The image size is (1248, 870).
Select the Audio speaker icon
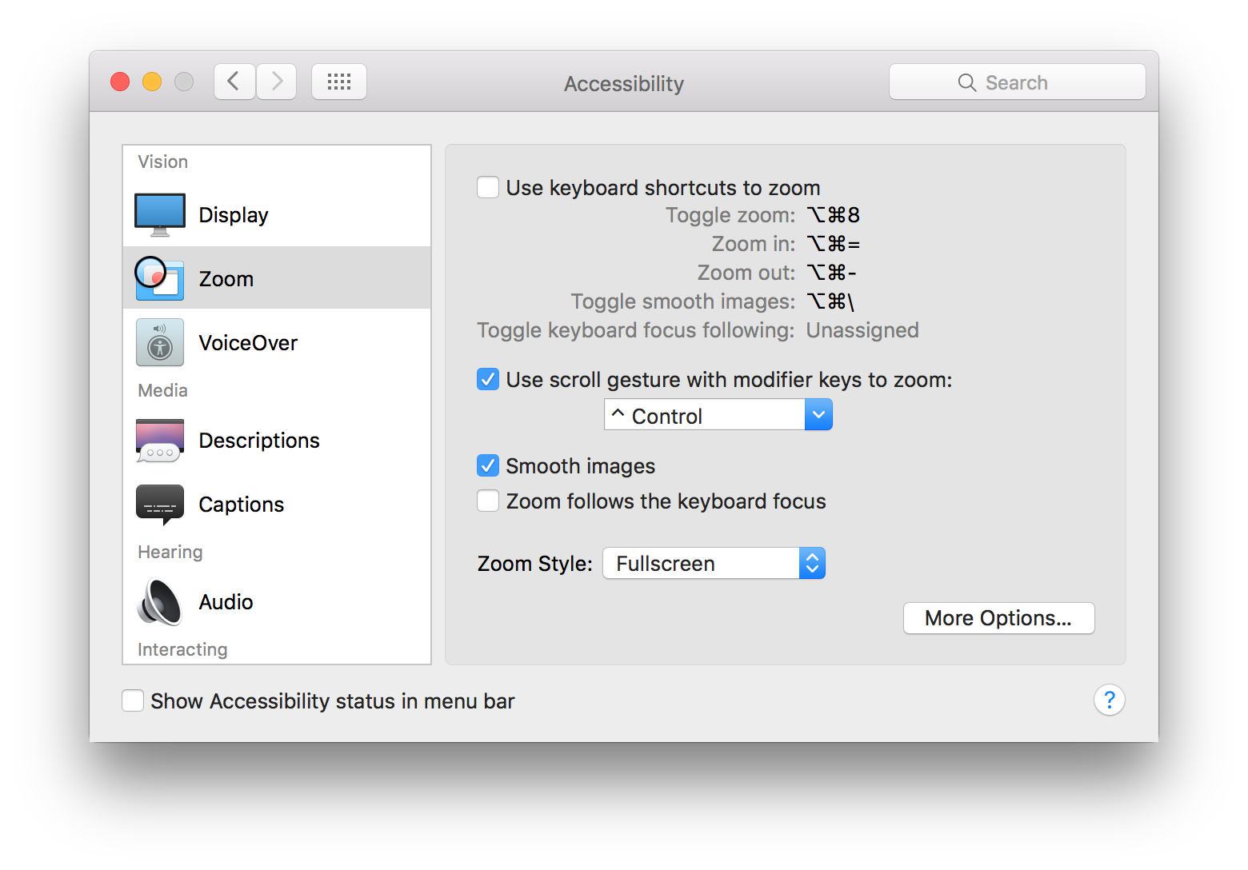(160, 602)
